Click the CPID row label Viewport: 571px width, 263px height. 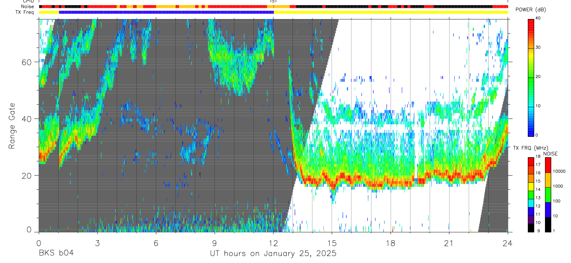[x=28, y=1]
